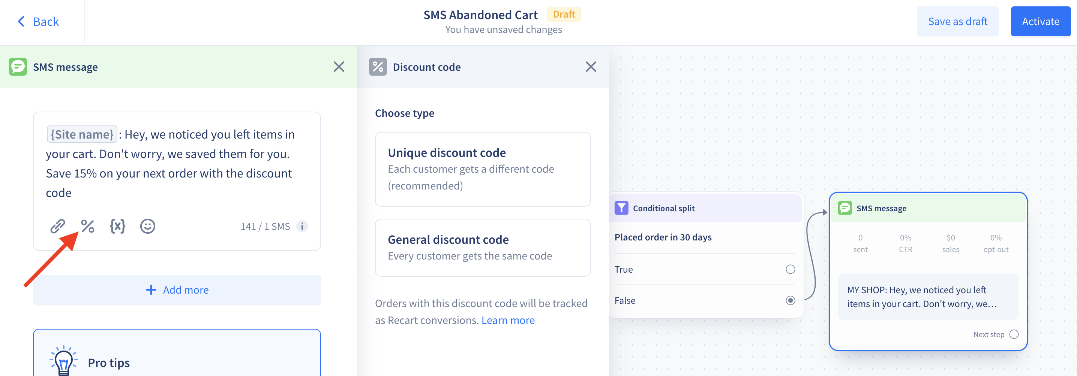Image resolution: width=1077 pixels, height=376 pixels.
Task: Click Save as draft button
Action: coord(957,21)
